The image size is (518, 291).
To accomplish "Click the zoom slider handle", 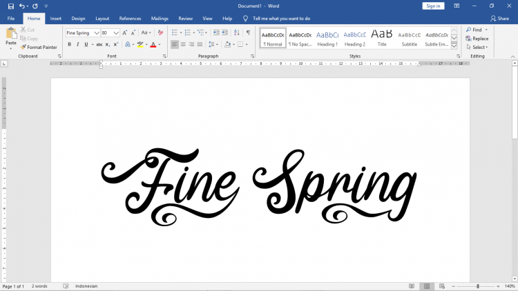I will coord(478,286).
